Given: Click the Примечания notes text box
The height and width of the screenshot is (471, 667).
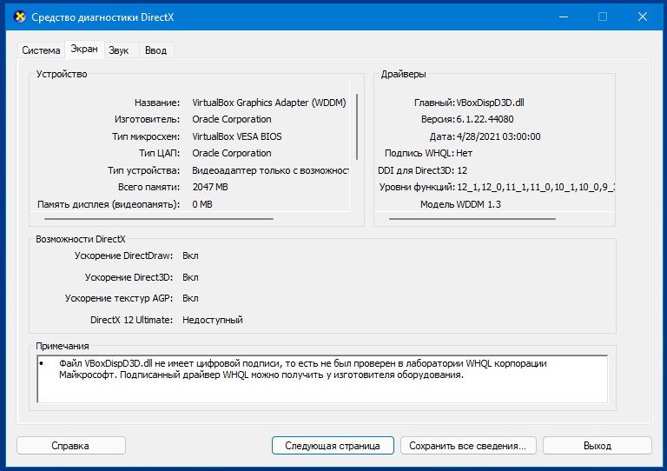Looking at the screenshot, I should pyautogui.click(x=322, y=379).
